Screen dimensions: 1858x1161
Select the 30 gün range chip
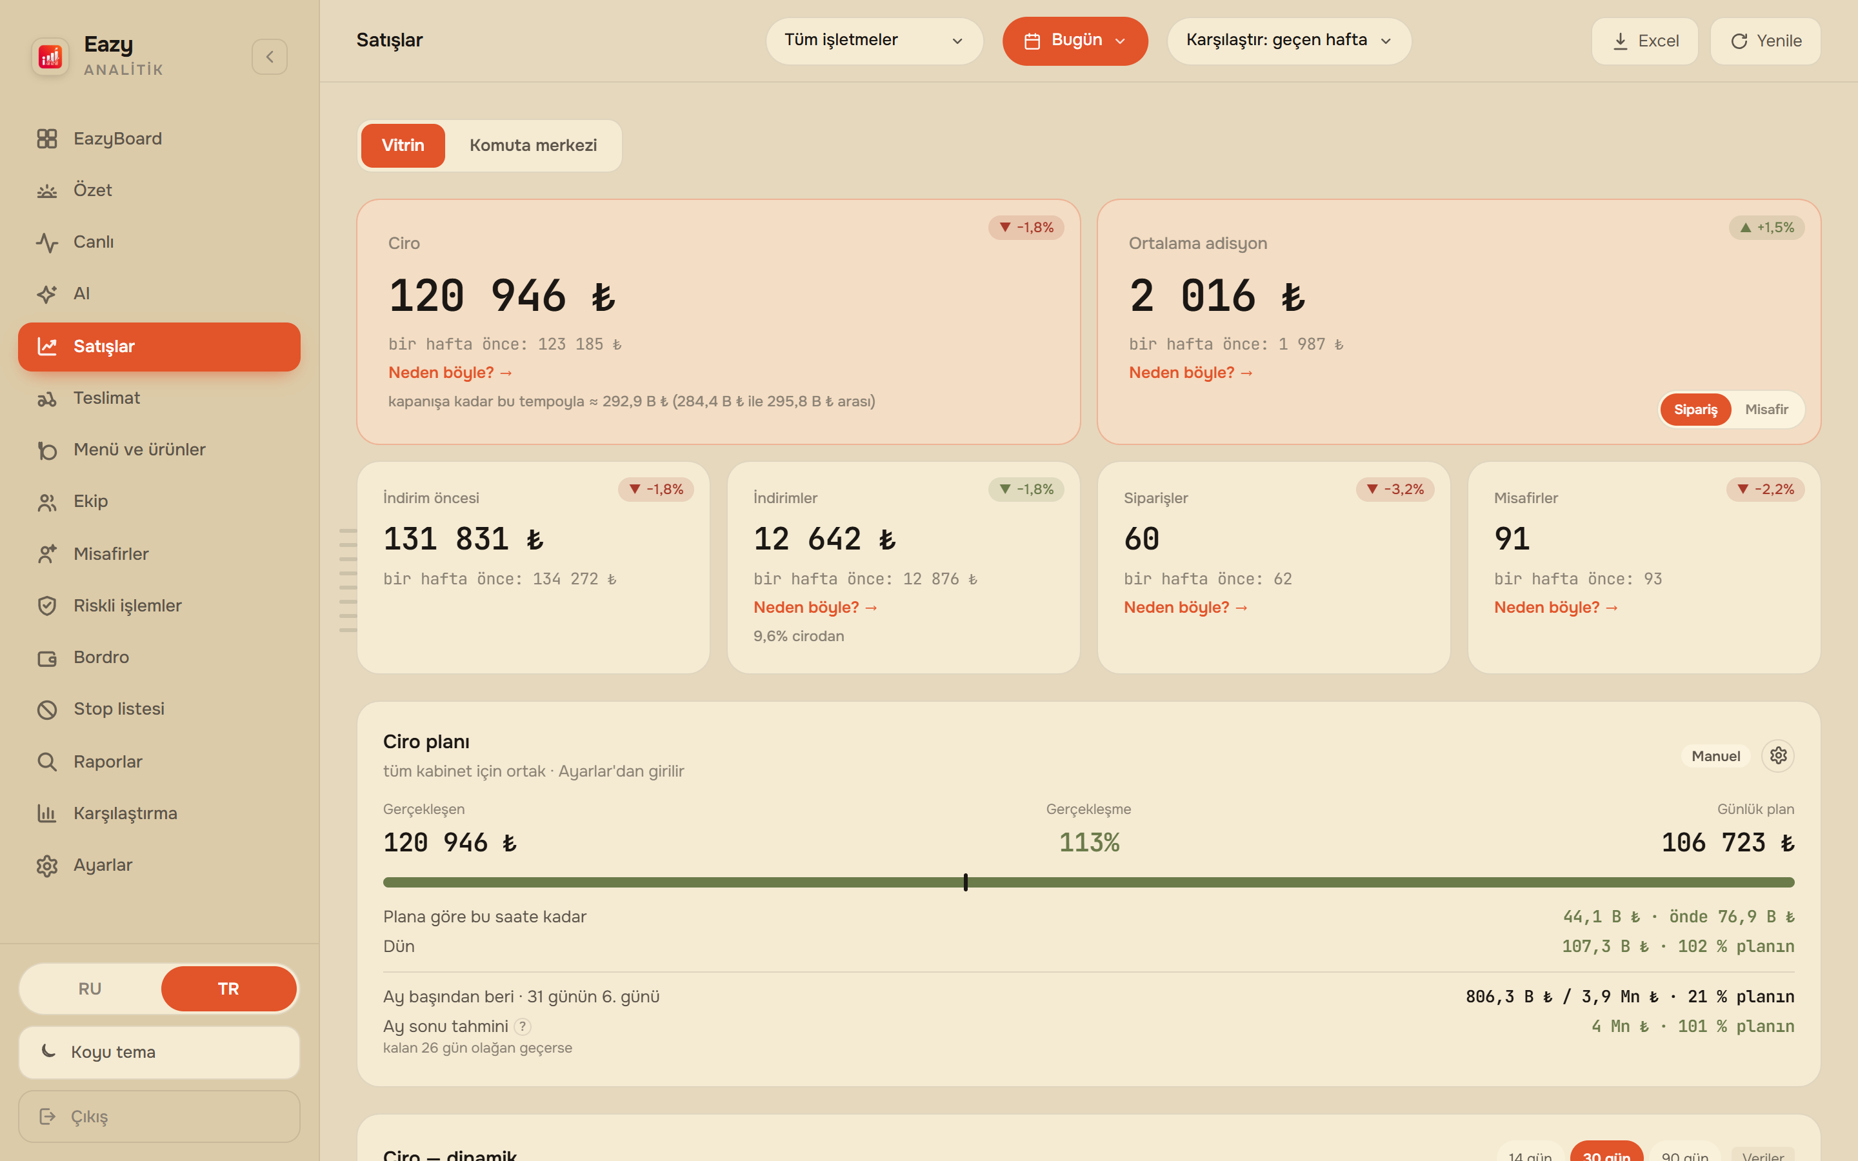pos(1606,1153)
